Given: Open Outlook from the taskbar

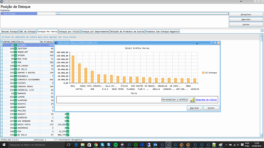Looking at the screenshot, I should point(155,145).
